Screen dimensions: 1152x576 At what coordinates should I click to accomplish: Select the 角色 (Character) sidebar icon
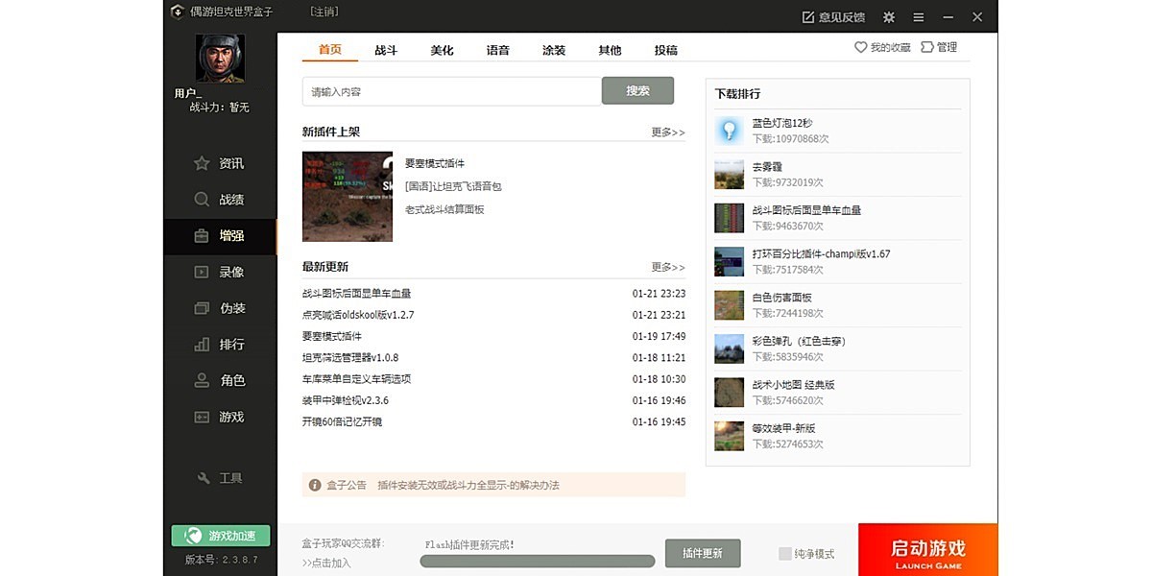click(x=221, y=380)
